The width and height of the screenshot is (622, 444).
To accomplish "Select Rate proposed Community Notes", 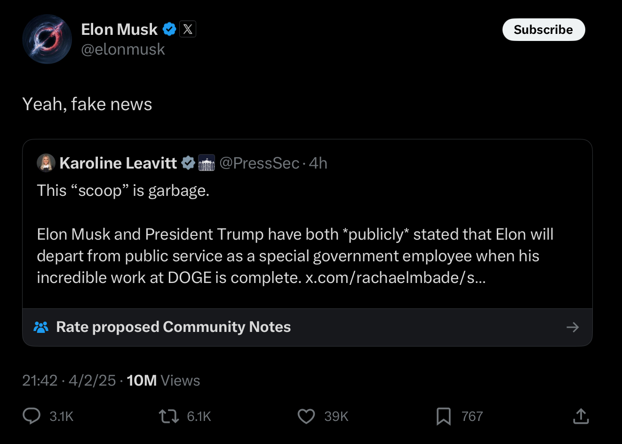I will coord(173,327).
